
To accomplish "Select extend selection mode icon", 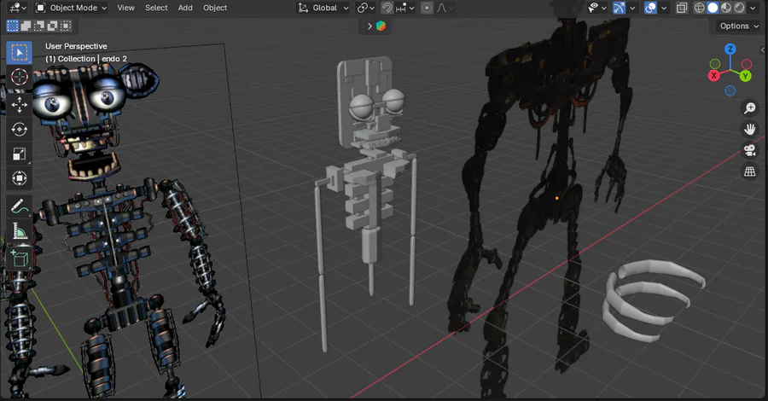I will coord(26,26).
